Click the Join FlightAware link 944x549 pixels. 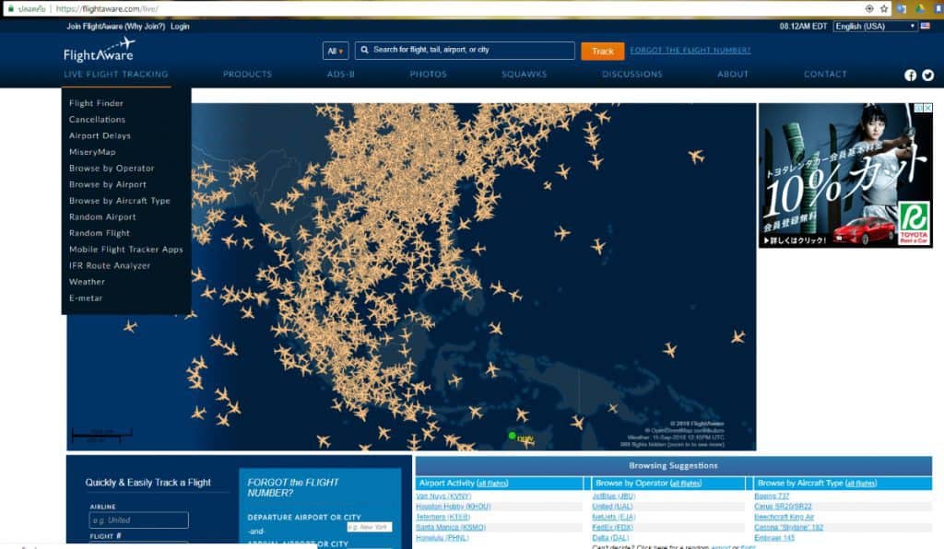(x=95, y=27)
